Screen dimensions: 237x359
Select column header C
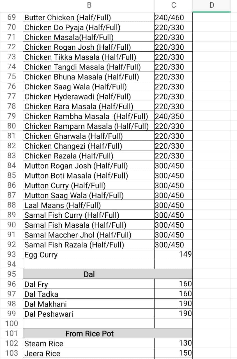[173, 5]
